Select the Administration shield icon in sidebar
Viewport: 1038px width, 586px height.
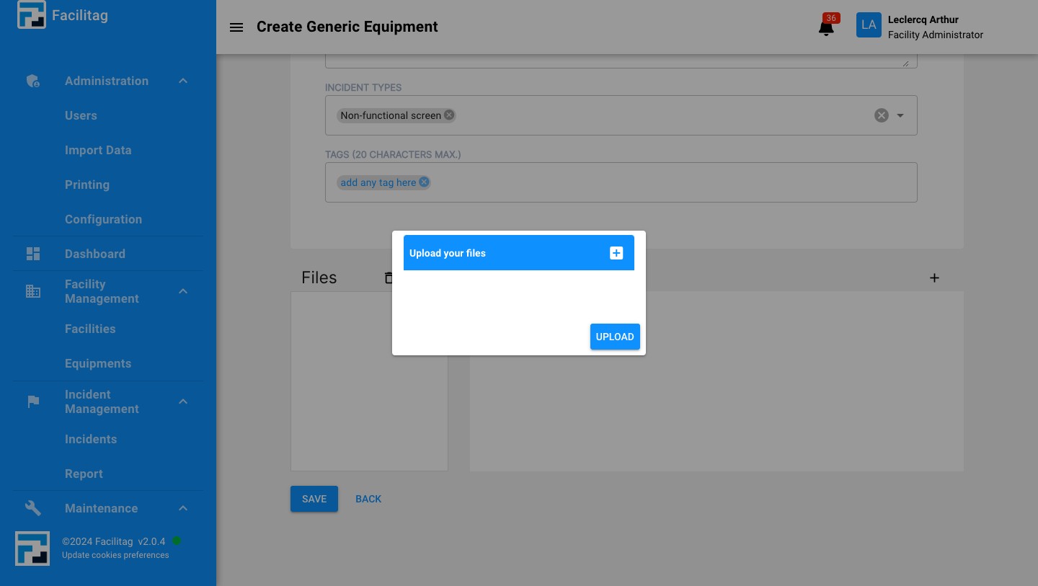pos(32,81)
